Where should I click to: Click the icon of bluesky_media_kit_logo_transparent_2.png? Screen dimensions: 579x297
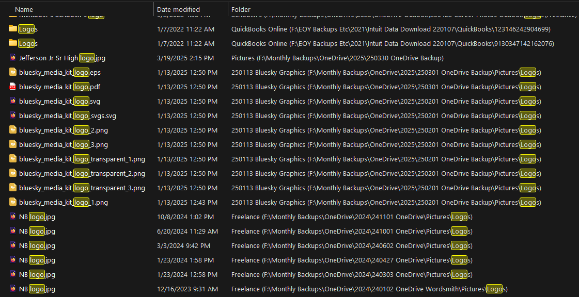click(13, 173)
